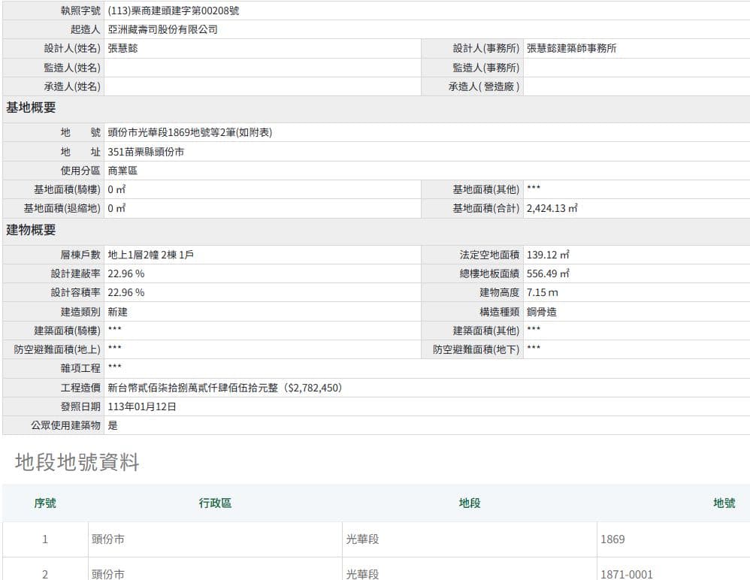Select land number 1871-0001 cell

627,574
